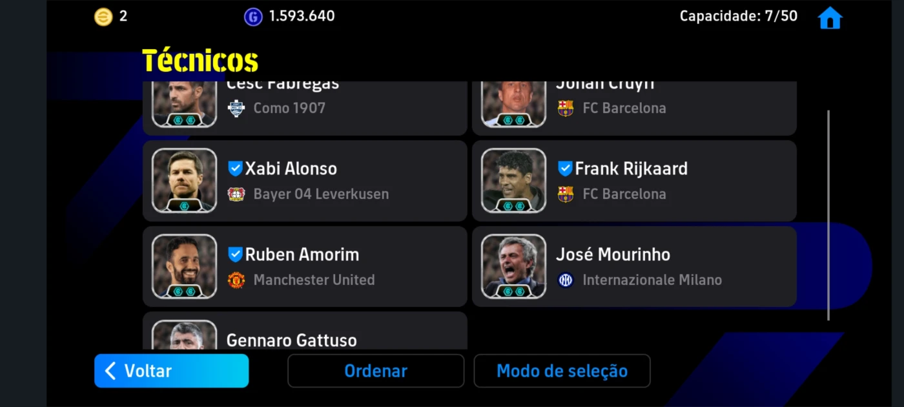Open Ruben Amorim coach portrait
Image resolution: width=904 pixels, height=407 pixels.
tap(184, 267)
